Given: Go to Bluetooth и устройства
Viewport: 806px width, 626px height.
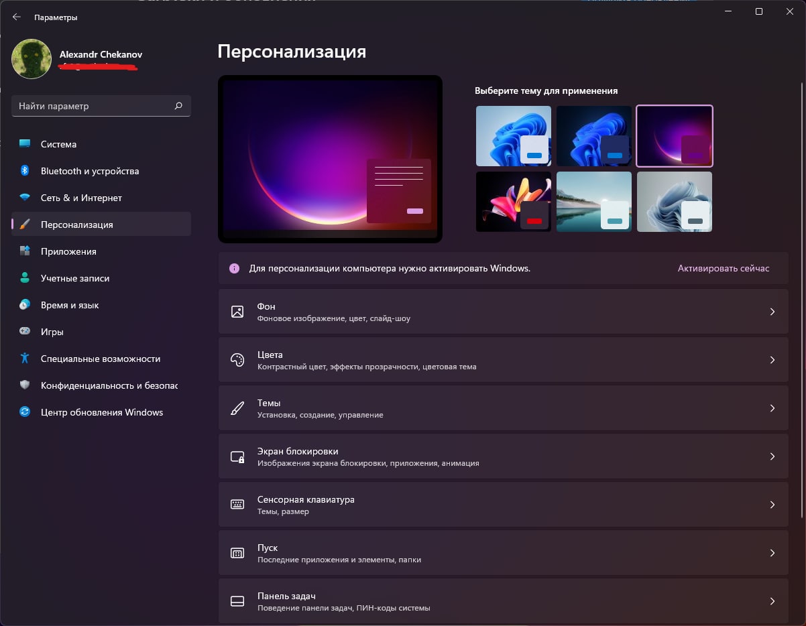Looking at the screenshot, I should click(101, 171).
